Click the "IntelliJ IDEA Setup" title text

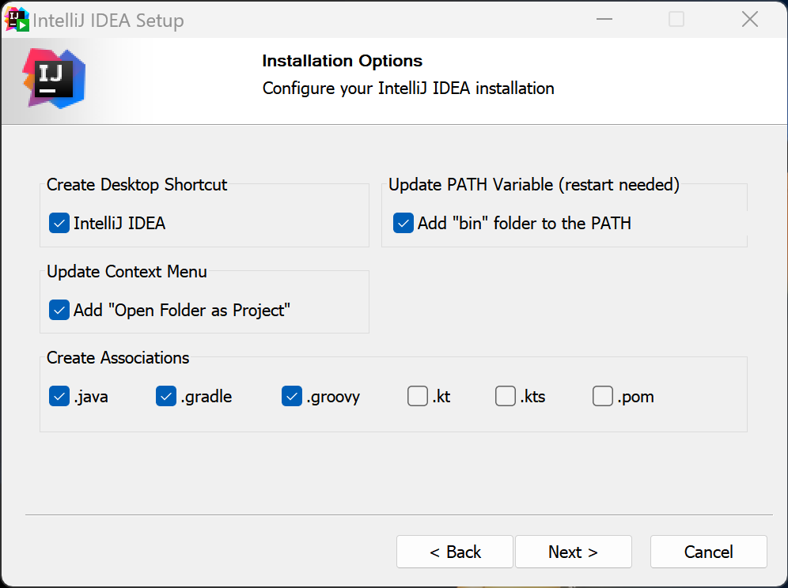108,21
